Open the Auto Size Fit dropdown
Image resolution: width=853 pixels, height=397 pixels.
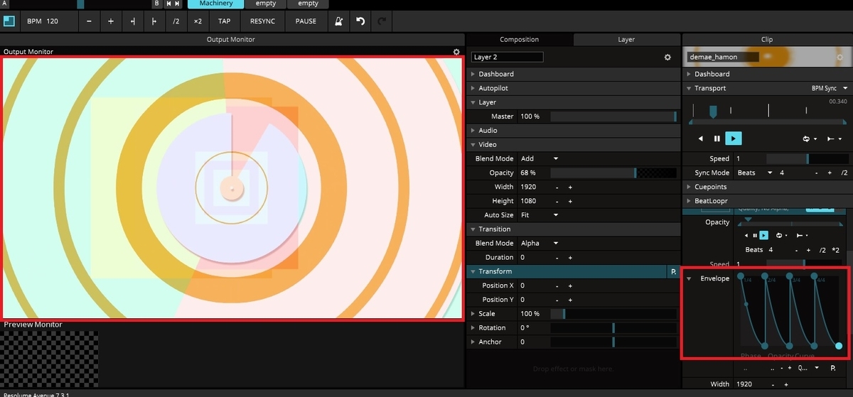[x=540, y=215]
